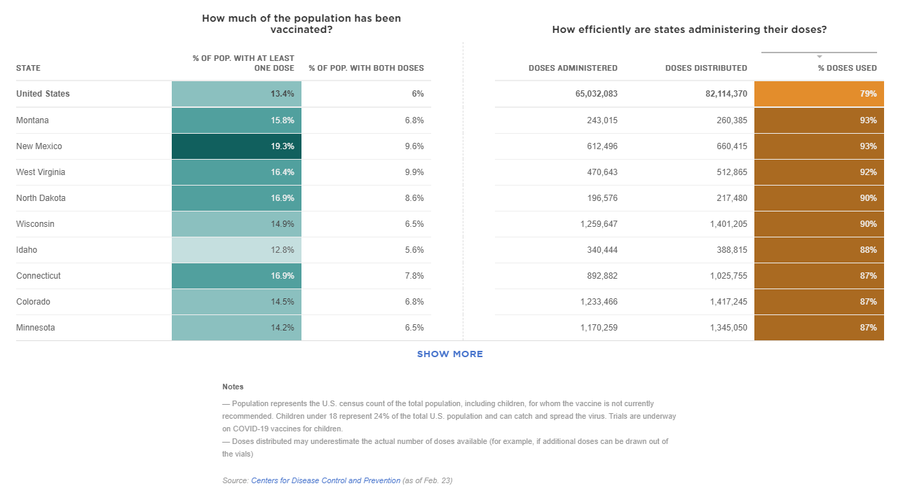Select New Mexico's dark teal 19.3% cell
This screenshot has height=500, width=903.
[x=236, y=146]
